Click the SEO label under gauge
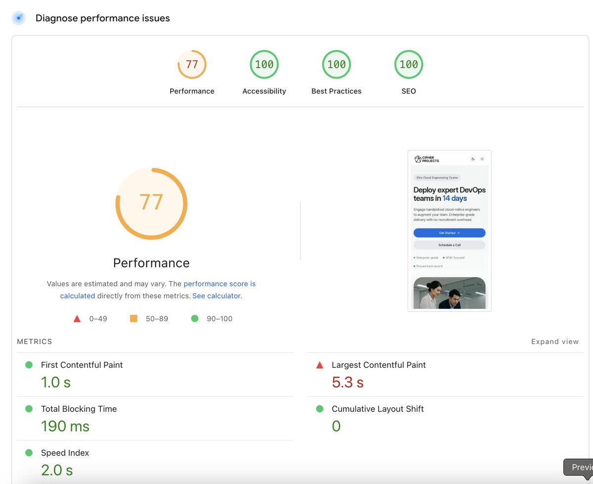 [x=409, y=91]
